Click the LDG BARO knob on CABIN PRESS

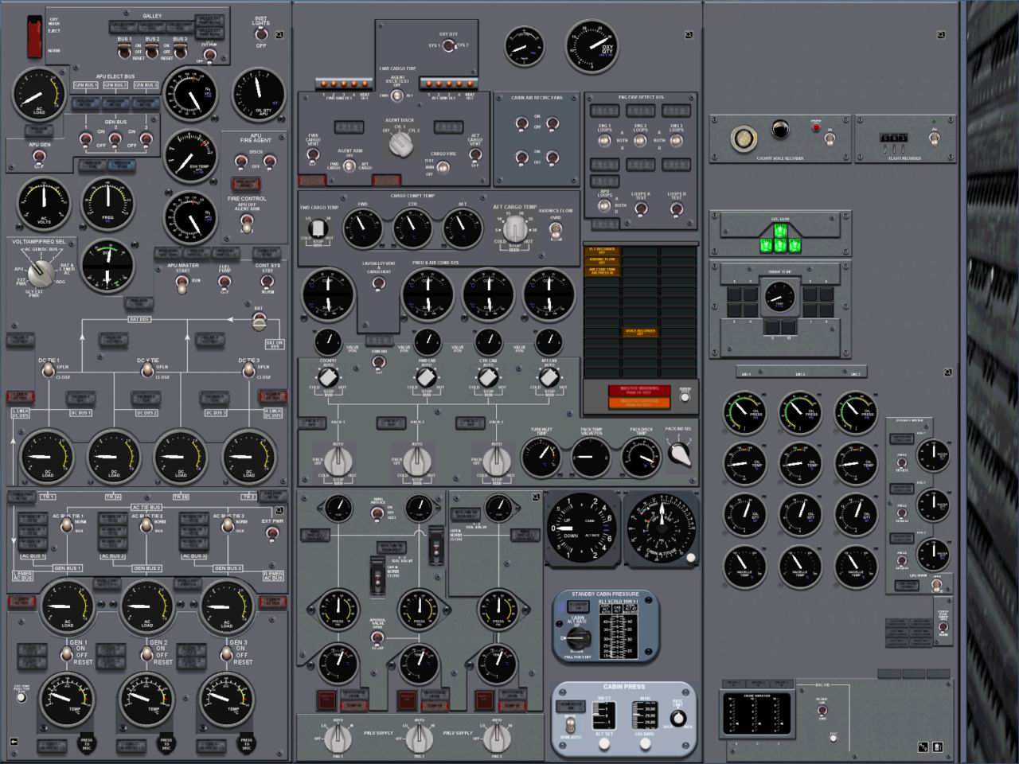pyautogui.click(x=645, y=743)
